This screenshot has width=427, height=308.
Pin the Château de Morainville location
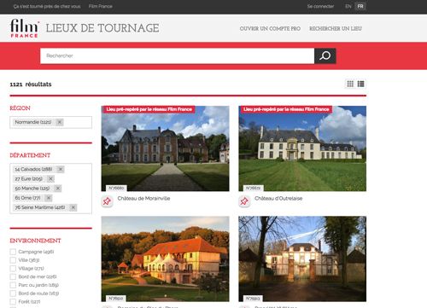tap(107, 201)
